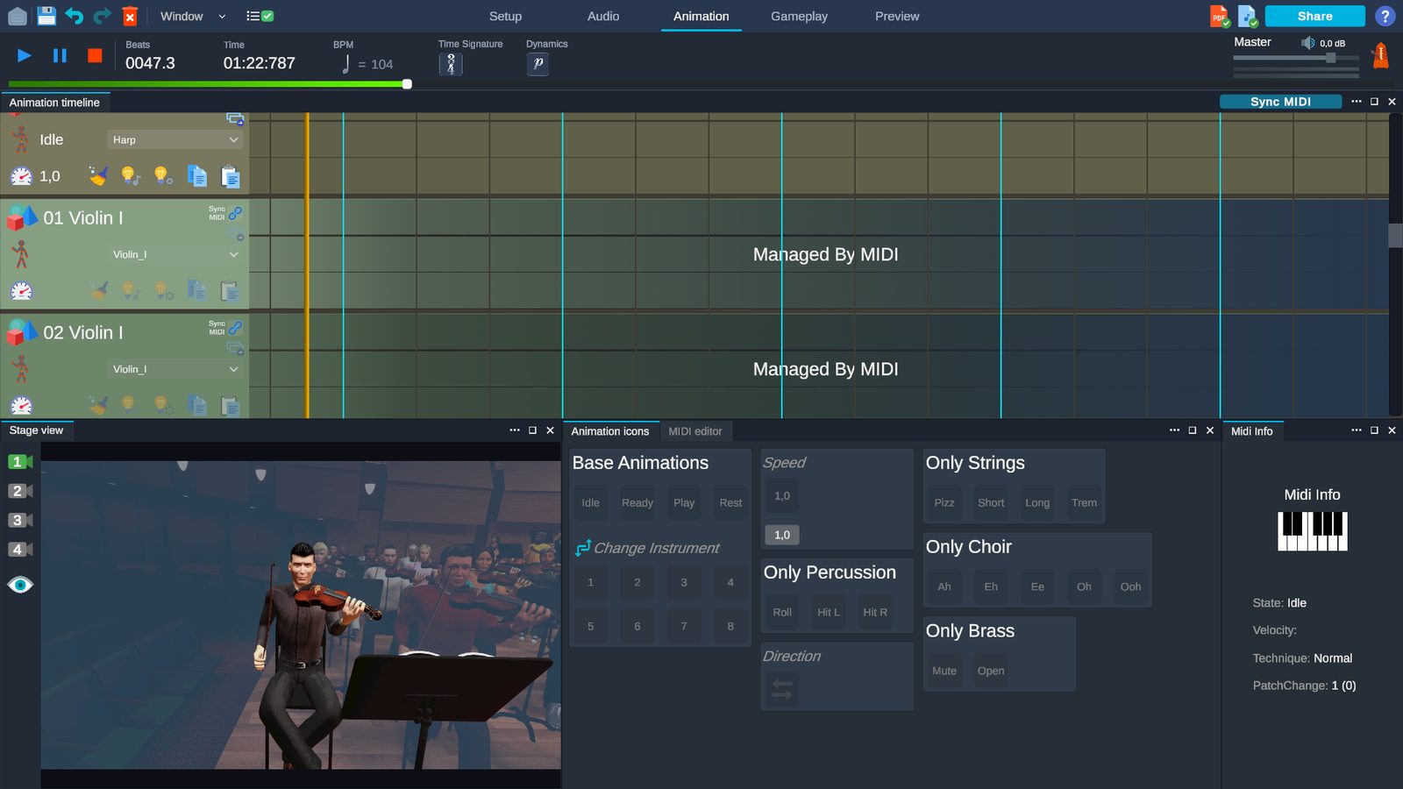
Task: Select camera 1 in Stage view
Action: click(20, 462)
